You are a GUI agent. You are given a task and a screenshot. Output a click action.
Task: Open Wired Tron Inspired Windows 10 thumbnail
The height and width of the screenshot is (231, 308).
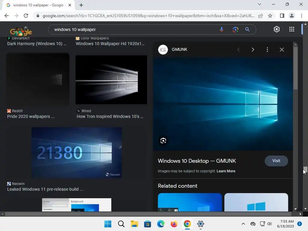(111, 80)
